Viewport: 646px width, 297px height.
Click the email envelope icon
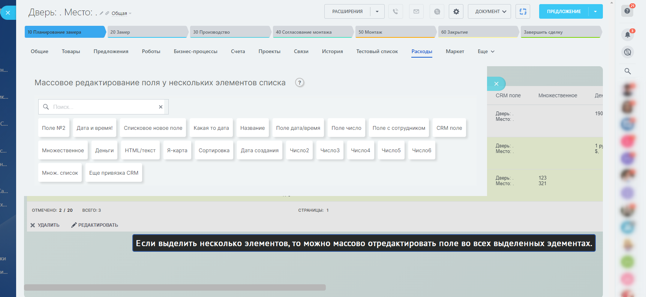pyautogui.click(x=416, y=12)
